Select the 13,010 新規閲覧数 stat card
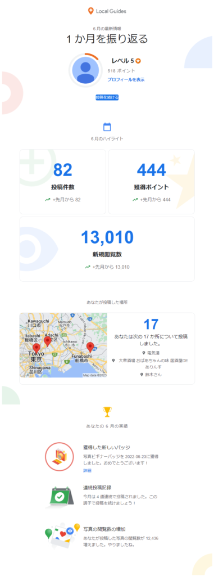 click(107, 249)
